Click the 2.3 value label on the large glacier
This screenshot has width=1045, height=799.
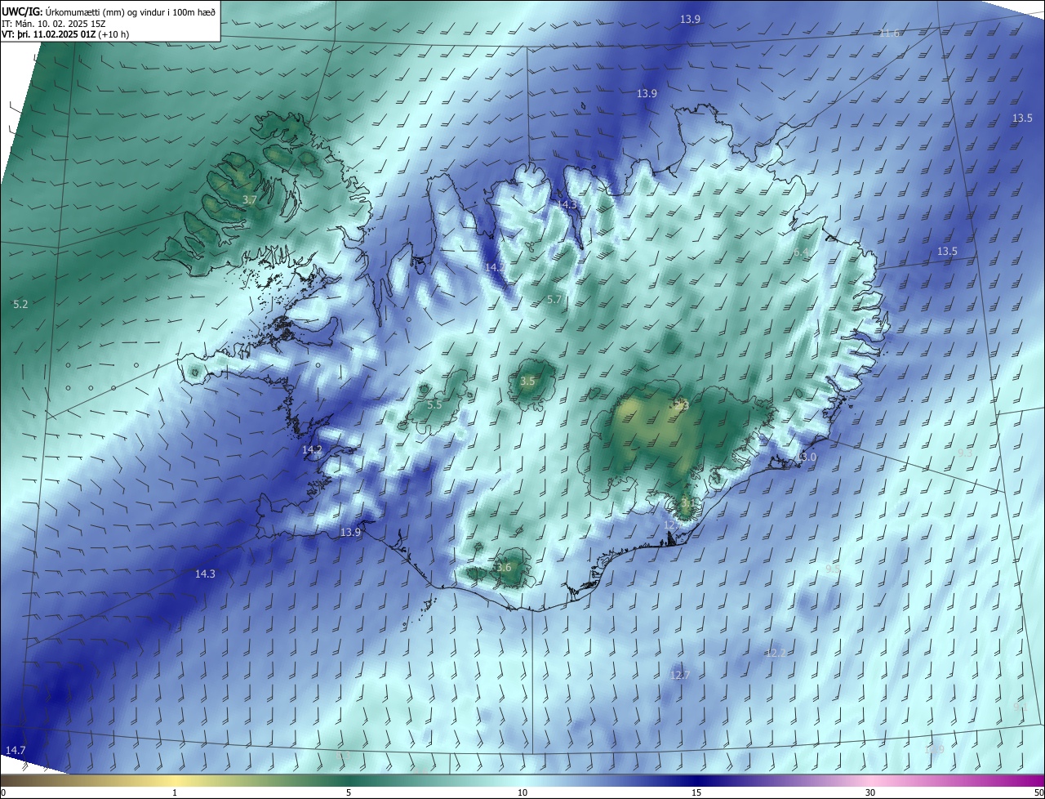click(x=682, y=405)
